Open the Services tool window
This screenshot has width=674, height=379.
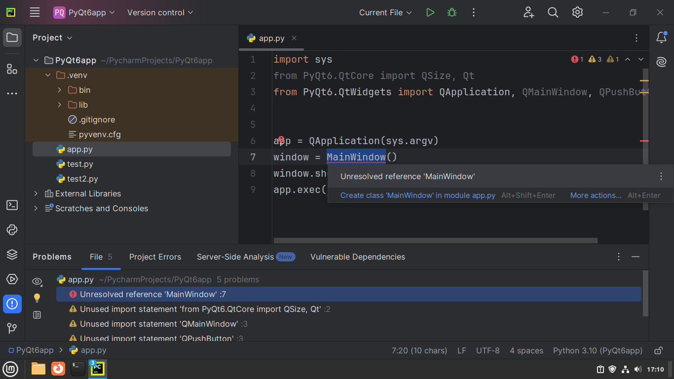(12, 279)
